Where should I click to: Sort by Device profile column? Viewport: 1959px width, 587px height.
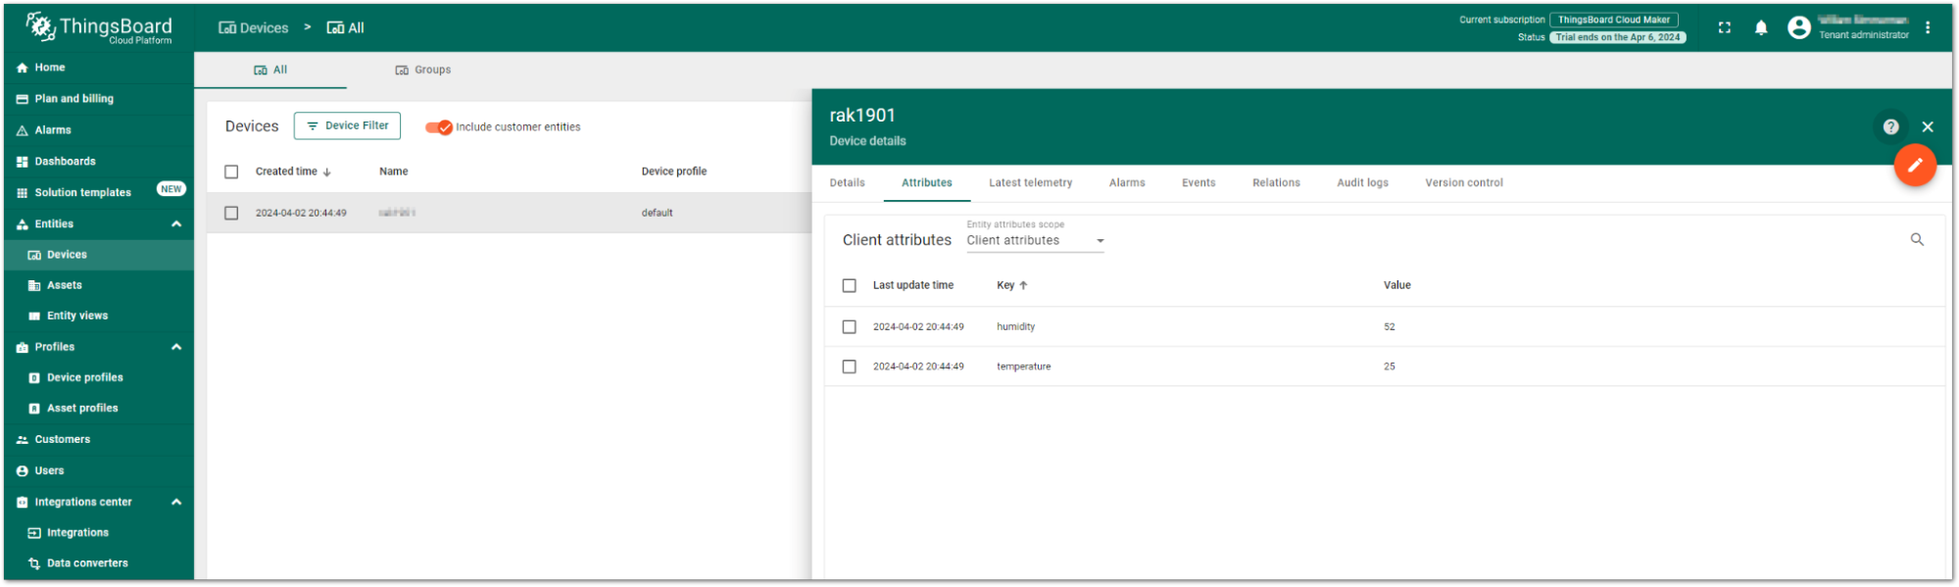(674, 172)
